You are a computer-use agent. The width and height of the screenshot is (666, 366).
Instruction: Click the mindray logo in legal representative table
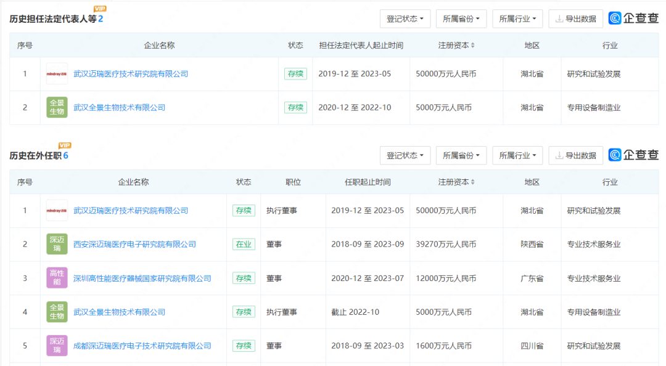pos(57,74)
